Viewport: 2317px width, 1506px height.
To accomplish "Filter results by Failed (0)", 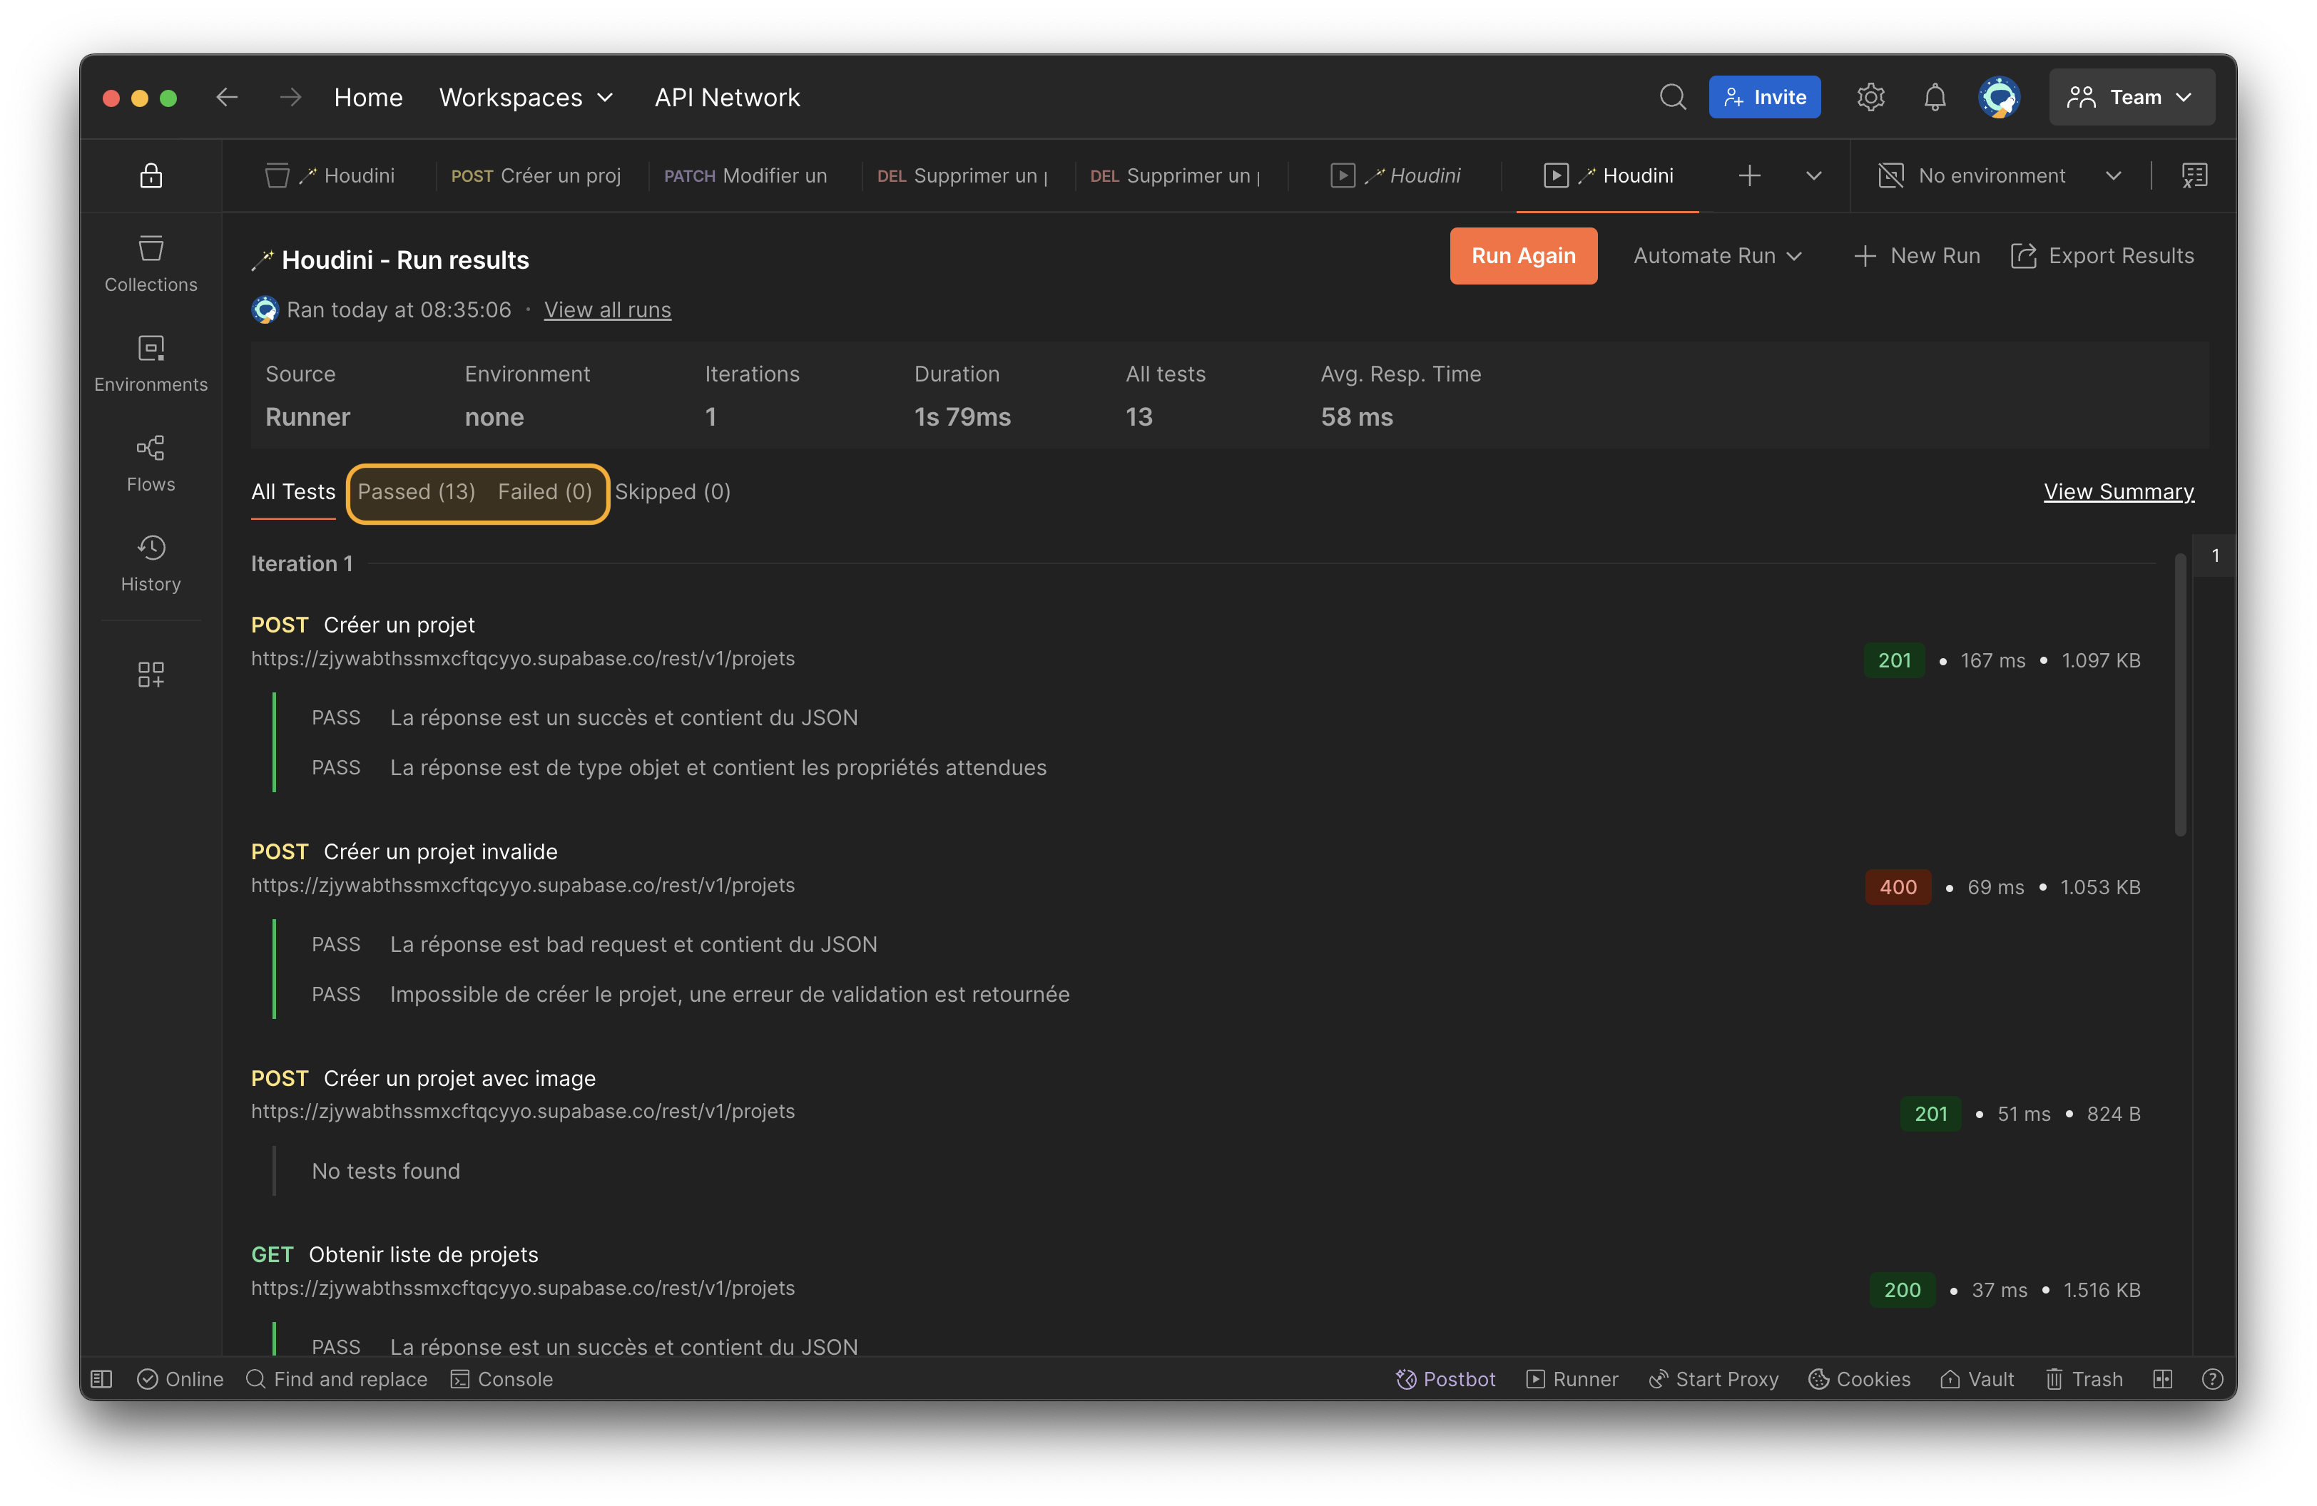I will (545, 492).
